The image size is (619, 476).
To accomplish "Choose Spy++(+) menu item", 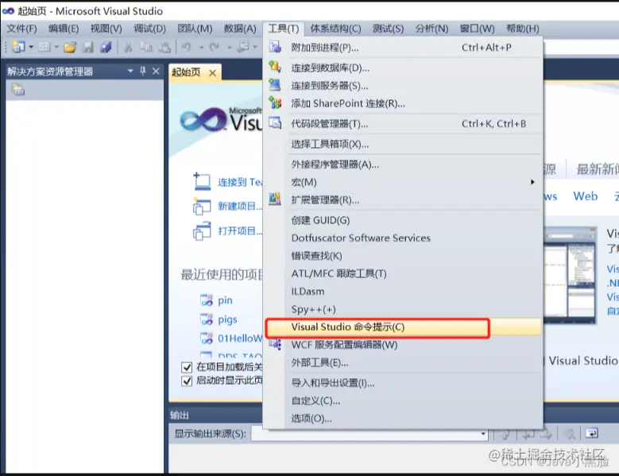I will (404, 309).
